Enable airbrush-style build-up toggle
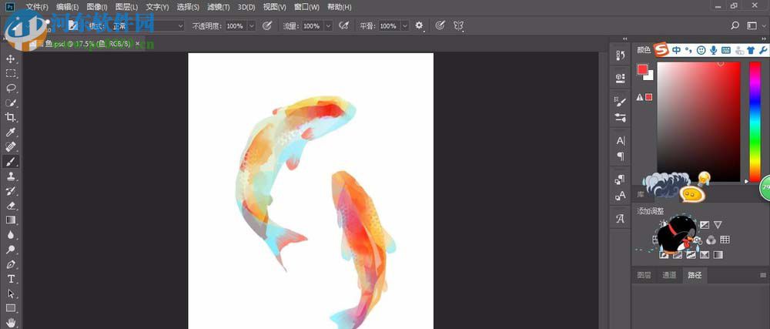The height and width of the screenshot is (329, 770). [x=343, y=25]
